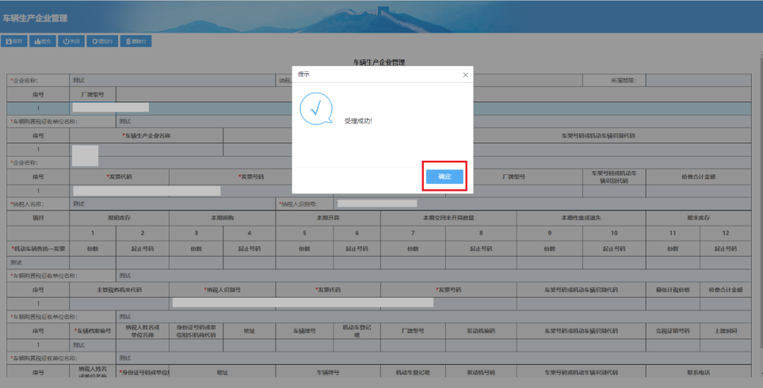The width and height of the screenshot is (763, 388).
Task: Click the 发动机编码 column header
Action: click(x=481, y=331)
